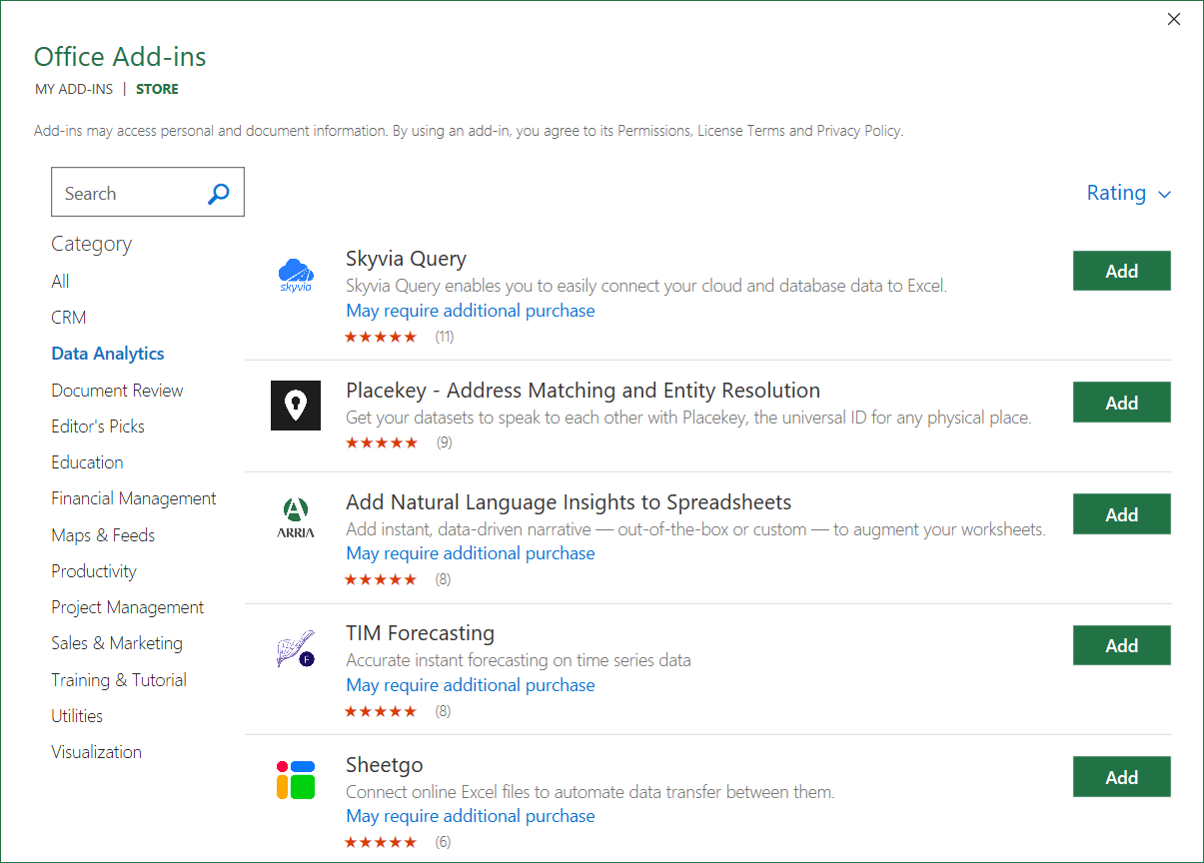This screenshot has height=863, width=1204.
Task: Click Skyvia's May require additional purchase link
Action: pos(471,311)
